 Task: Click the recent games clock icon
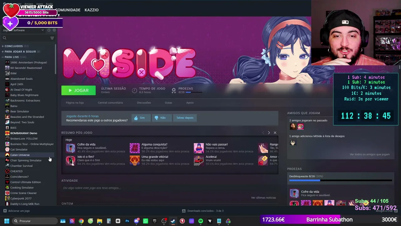point(49,30)
